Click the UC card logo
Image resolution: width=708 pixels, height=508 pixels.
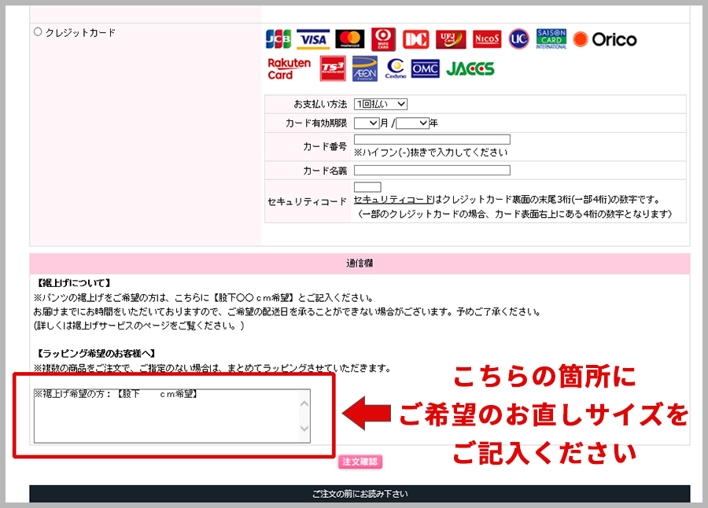tap(519, 39)
